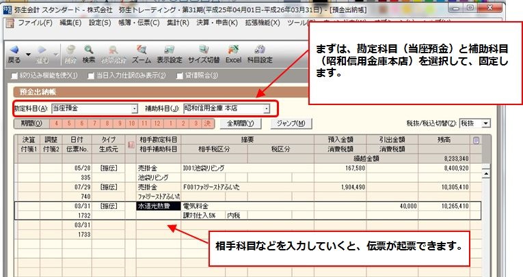The width and height of the screenshot is (523, 277).
Task: Click the 検索解除 clear search icon
Action: point(113,50)
